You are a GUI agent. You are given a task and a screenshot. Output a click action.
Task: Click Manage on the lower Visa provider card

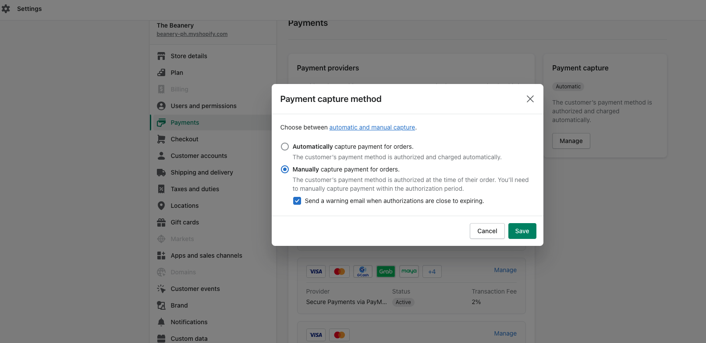click(x=505, y=333)
